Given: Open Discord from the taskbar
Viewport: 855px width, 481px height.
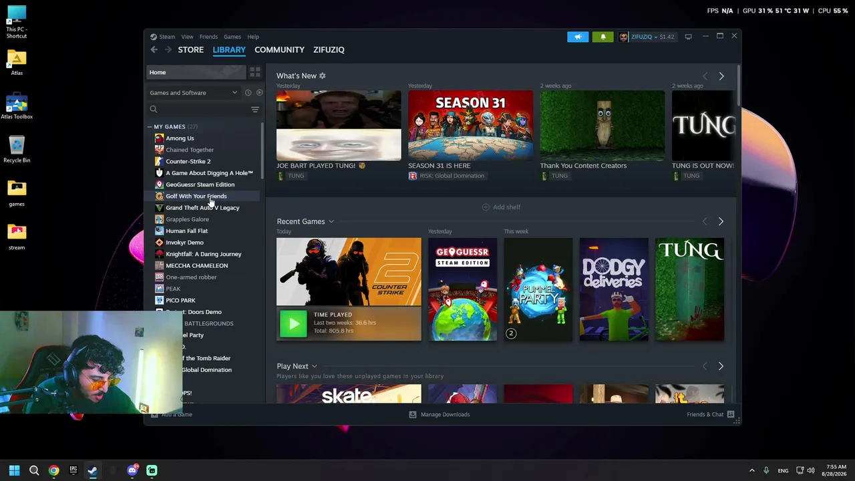Looking at the screenshot, I should tap(132, 470).
